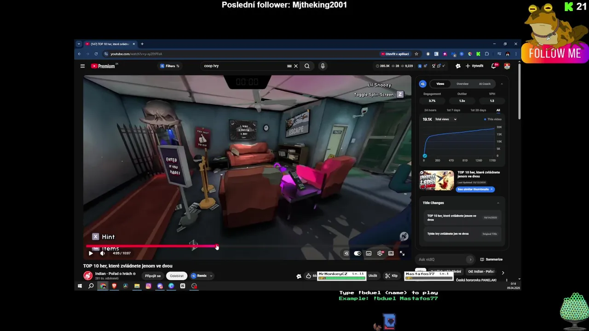Collapse the Title Changes section

tap(498, 203)
